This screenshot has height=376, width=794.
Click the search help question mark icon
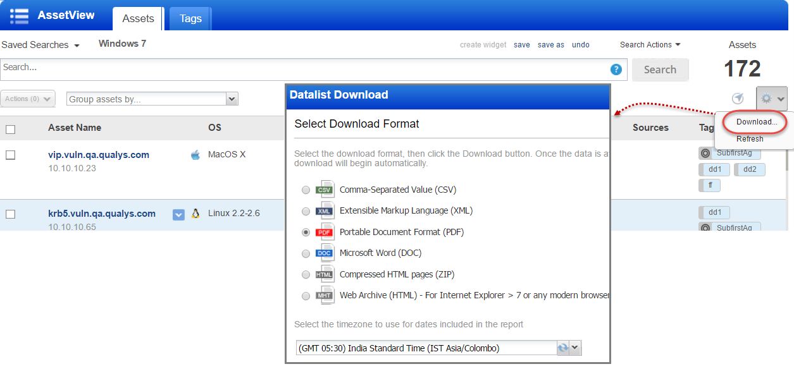[616, 70]
